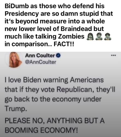Click the word Presidency in caption
121x137 pixels.
(22, 14)
